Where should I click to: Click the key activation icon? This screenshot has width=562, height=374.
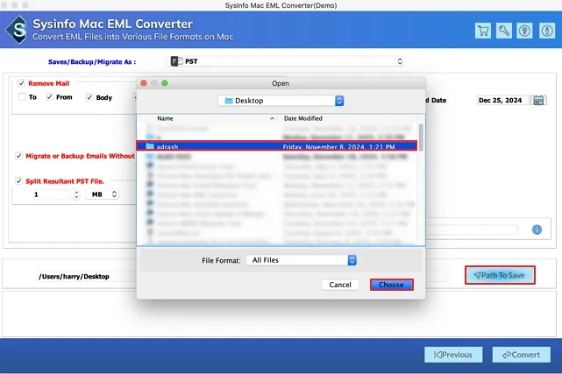(503, 31)
